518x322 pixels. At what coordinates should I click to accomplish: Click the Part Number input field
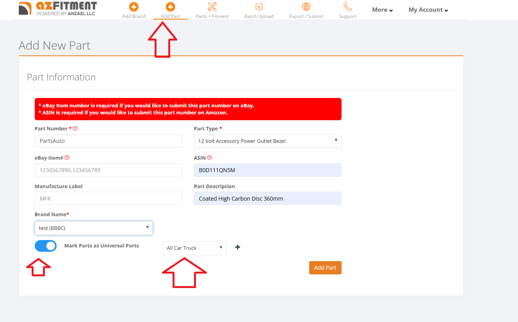[109, 141]
